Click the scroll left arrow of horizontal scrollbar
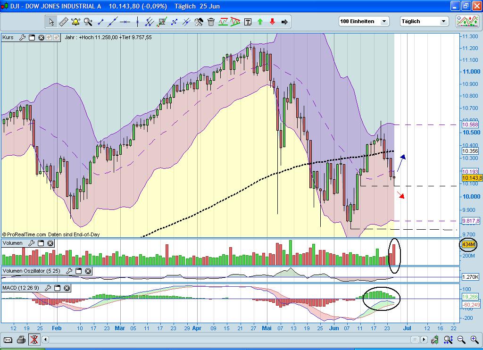 (x=45, y=340)
